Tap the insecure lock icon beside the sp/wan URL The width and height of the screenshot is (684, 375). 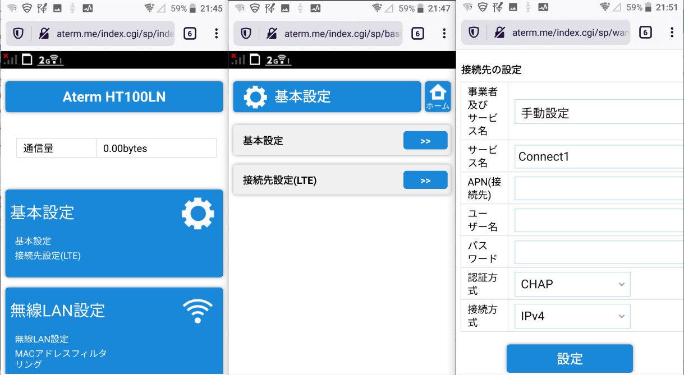(x=499, y=33)
